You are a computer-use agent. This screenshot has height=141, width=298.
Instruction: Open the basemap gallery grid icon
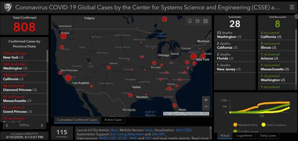205,21
